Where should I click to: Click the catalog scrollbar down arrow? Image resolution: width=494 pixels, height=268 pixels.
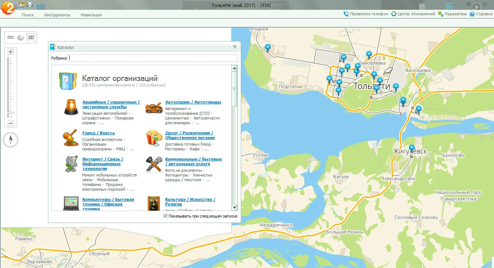[234, 208]
